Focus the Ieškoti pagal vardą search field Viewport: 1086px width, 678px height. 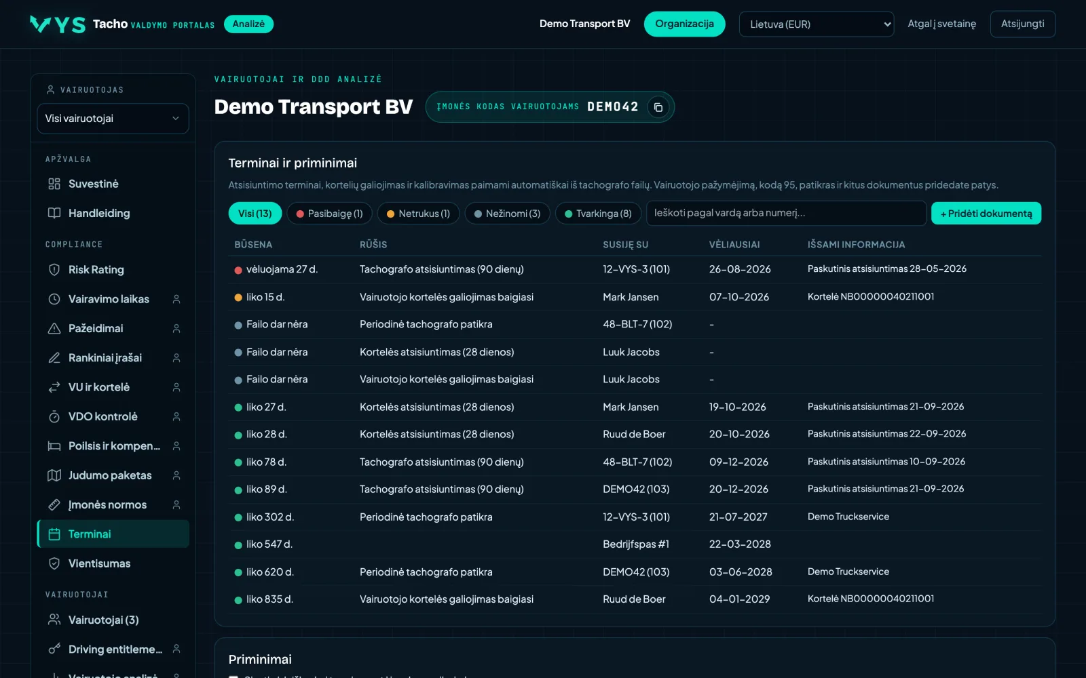click(786, 213)
